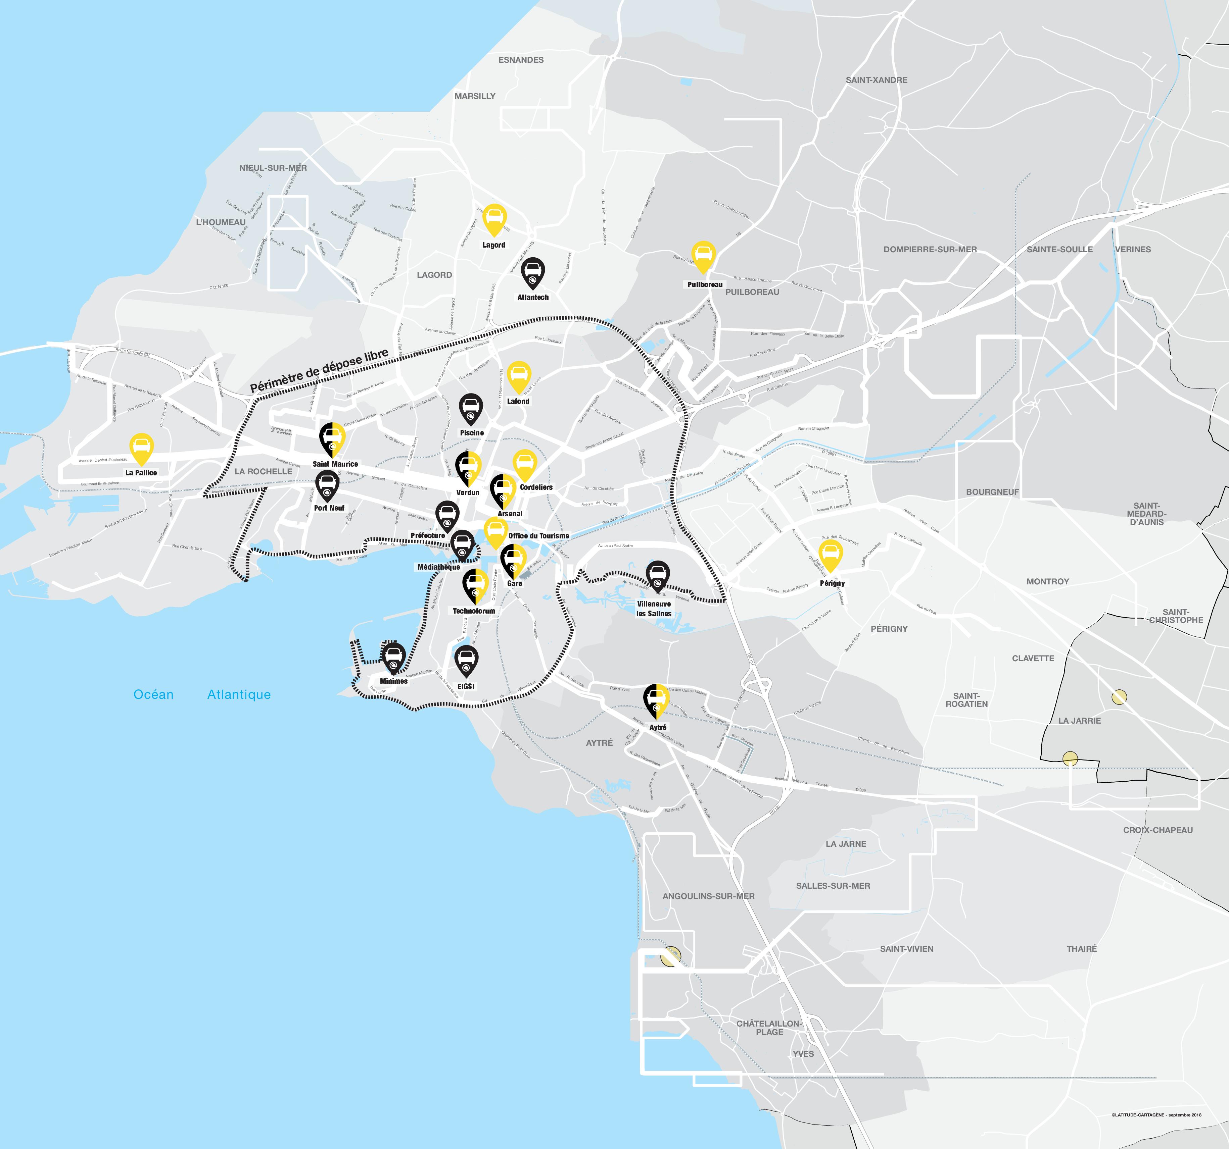Select the BOURGNEUF town label
This screenshot has height=1149, width=1229.
(x=992, y=492)
